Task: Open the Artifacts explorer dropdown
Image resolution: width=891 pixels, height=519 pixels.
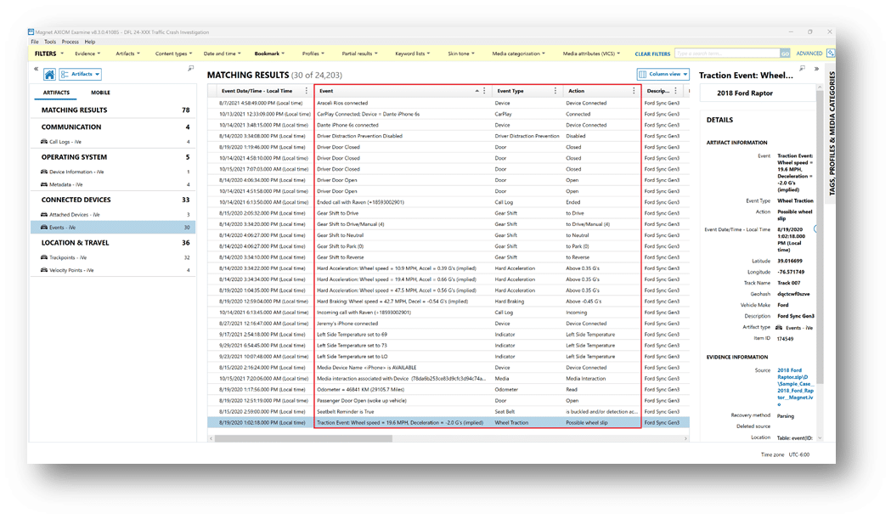Action: click(81, 74)
